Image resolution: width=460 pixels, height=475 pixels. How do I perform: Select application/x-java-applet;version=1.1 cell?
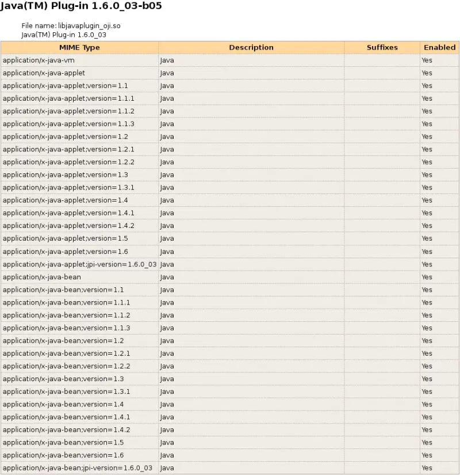pos(79,86)
